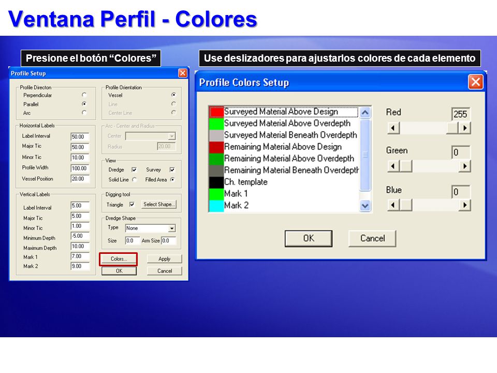Click Vertical Major Tic field
The height and width of the screenshot is (373, 497).
pos(80,216)
